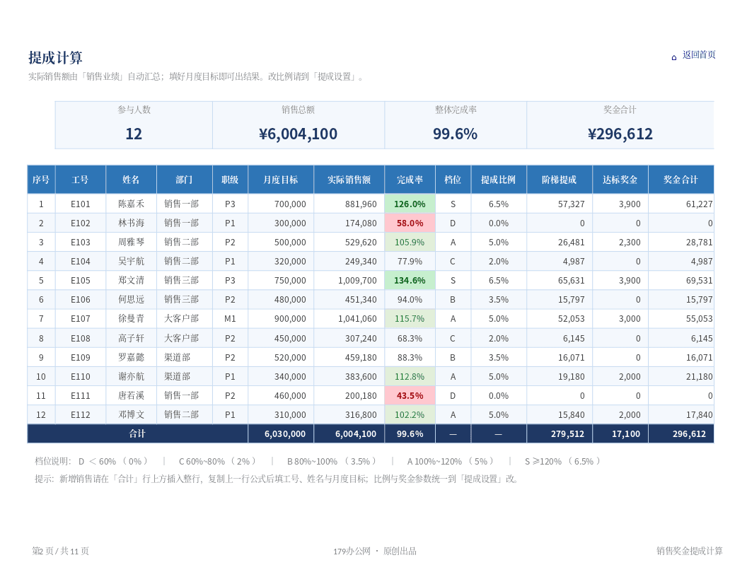Select the 部门 column header
The width and height of the screenshot is (747, 577).
pyautogui.click(x=185, y=180)
